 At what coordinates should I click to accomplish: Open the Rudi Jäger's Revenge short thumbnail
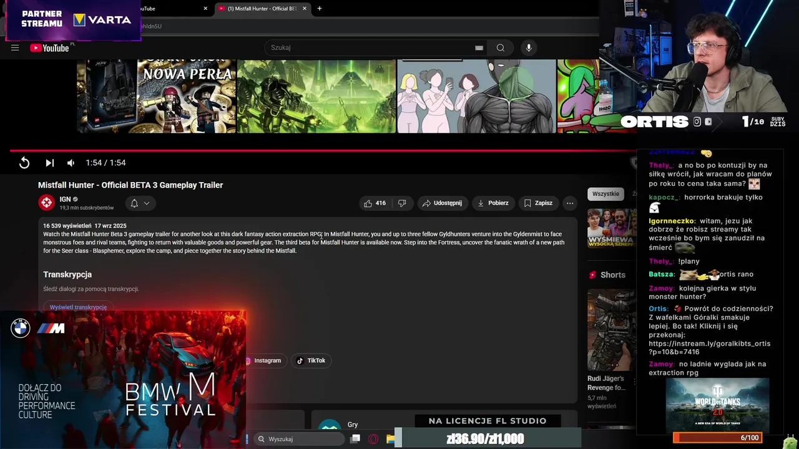(612, 330)
